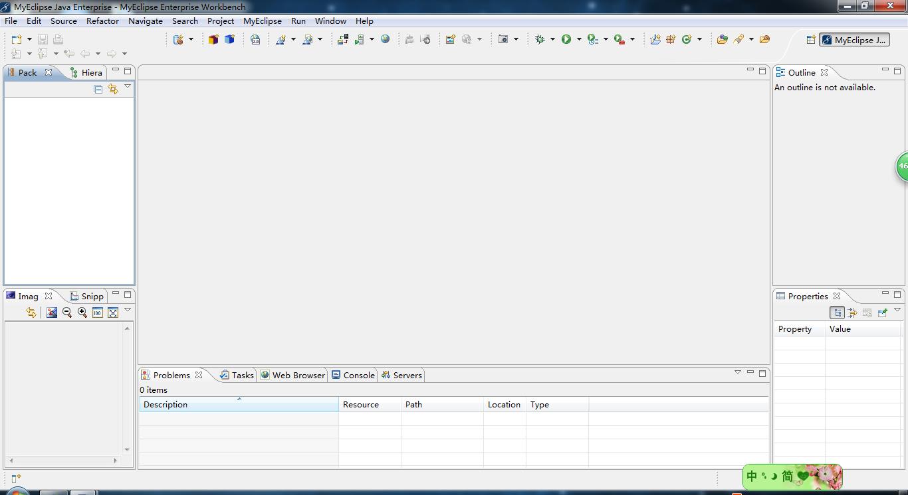908x495 pixels.
Task: Click the New Java Class green C icon
Action: tap(687, 40)
